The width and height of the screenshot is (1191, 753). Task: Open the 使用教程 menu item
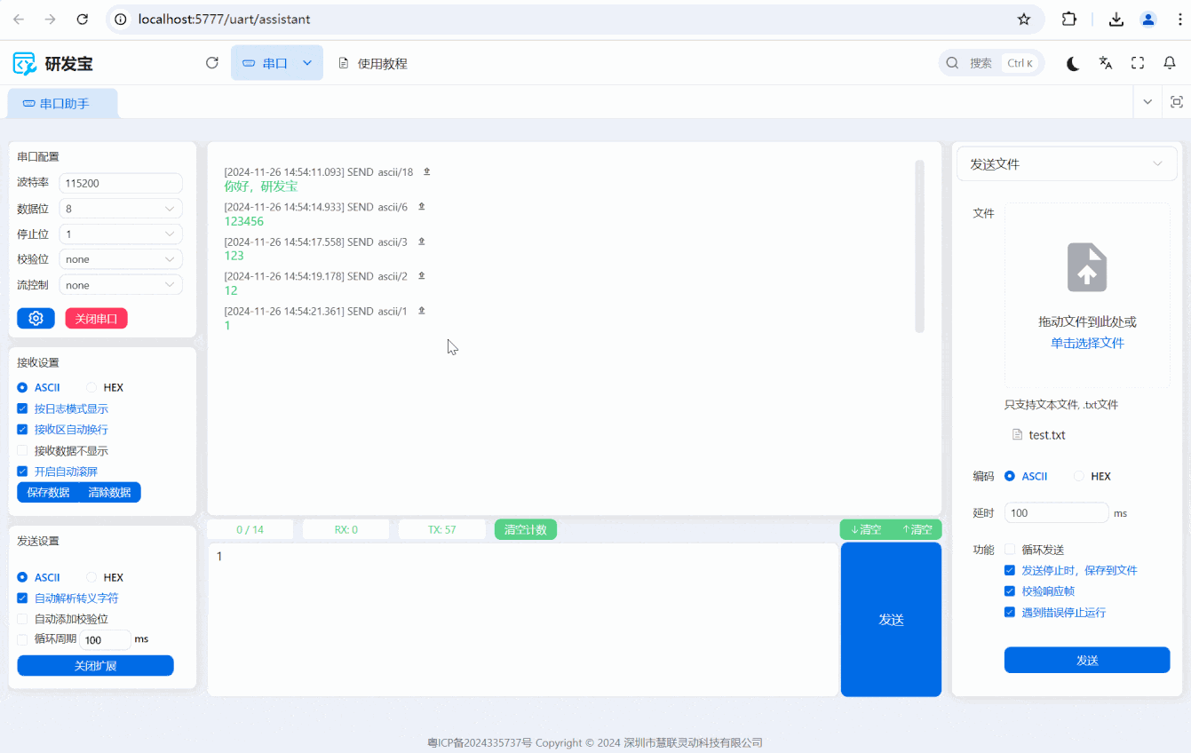[x=373, y=64]
